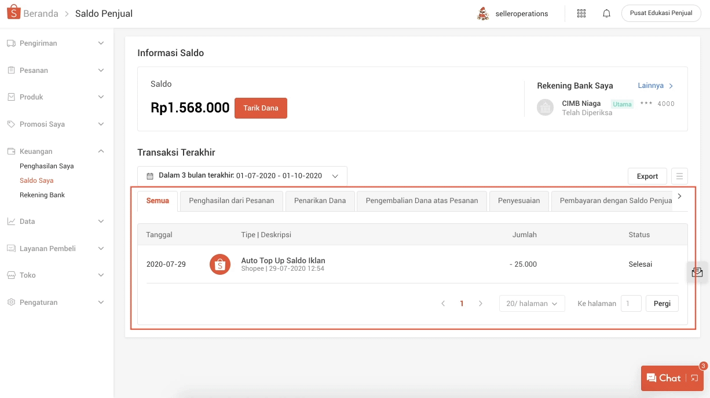Click the Shopee logo in the top bar
Image resolution: width=710 pixels, height=398 pixels.
coord(13,12)
